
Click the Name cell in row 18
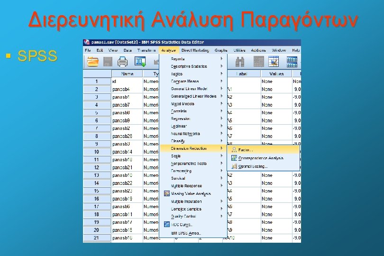click(x=127, y=214)
